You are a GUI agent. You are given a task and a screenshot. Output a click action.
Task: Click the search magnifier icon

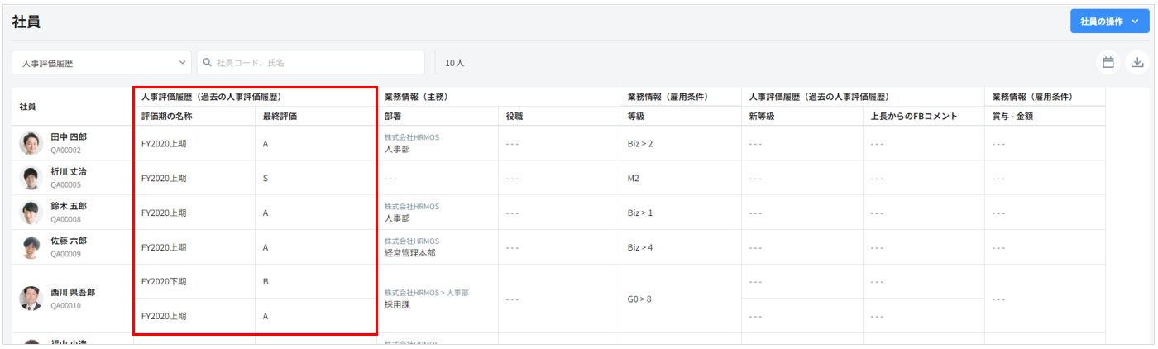click(x=208, y=63)
